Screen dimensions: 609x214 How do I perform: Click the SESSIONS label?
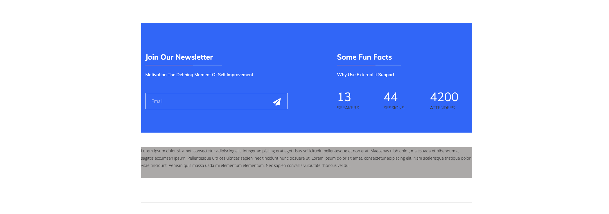coord(394,108)
